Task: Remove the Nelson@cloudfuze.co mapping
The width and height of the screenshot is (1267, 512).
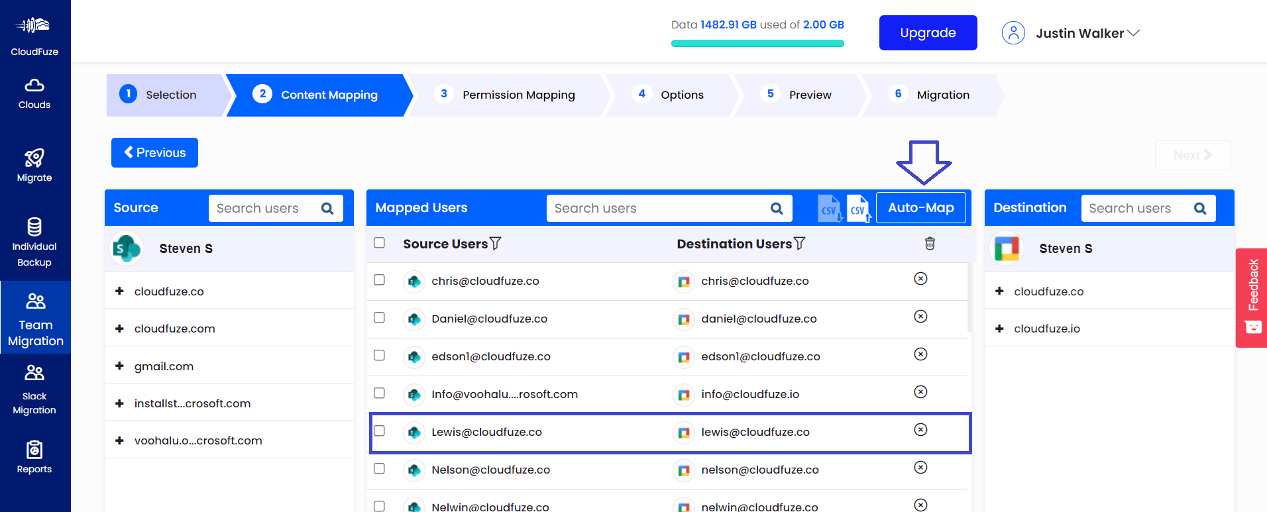Action: [x=920, y=468]
